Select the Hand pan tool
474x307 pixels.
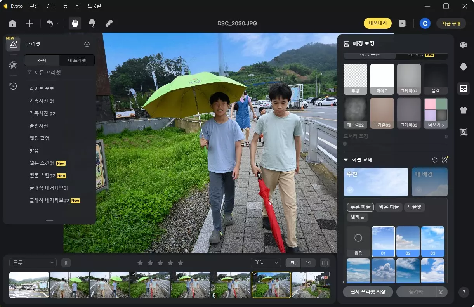point(75,23)
